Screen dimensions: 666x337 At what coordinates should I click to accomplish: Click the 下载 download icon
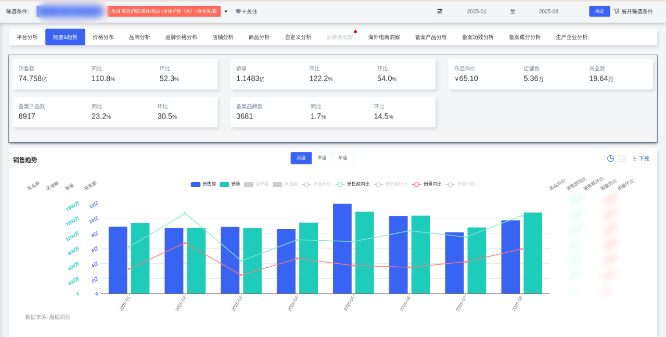point(635,159)
